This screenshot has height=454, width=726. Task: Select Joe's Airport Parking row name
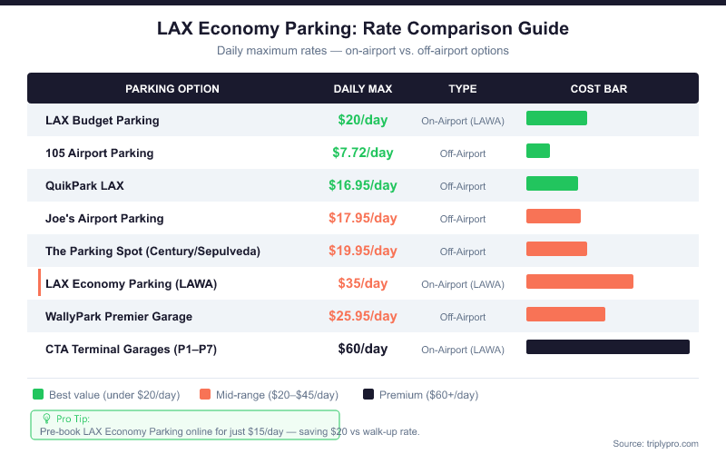pyautogui.click(x=104, y=219)
